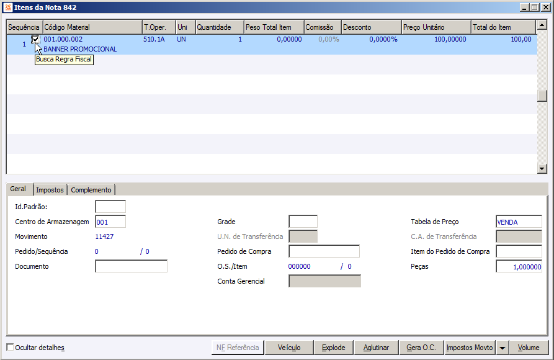
Task: Click the Conta Gerencial field
Action: 324,282
